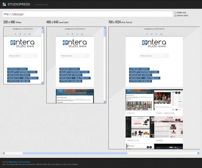Expand "Wybierz stronę" dropdown in iPad preview
202x168 pixels.
click(154, 56)
